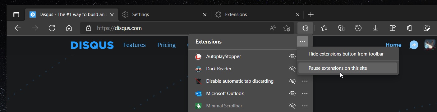Open the tab actions menu icon

16,15
